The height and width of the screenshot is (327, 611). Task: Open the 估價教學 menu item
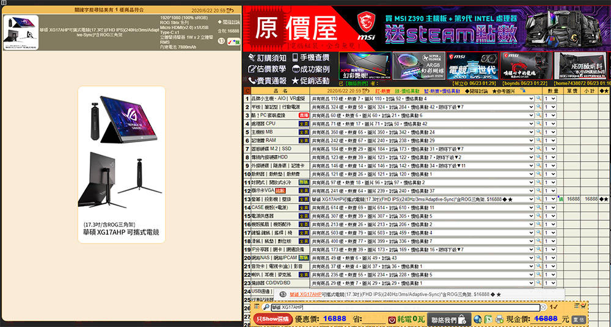tap(268, 69)
